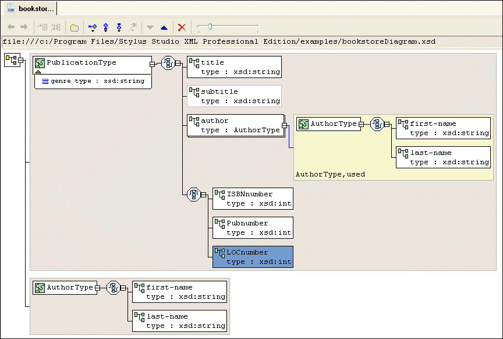
Task: Click the red X delete icon
Action: point(182,27)
